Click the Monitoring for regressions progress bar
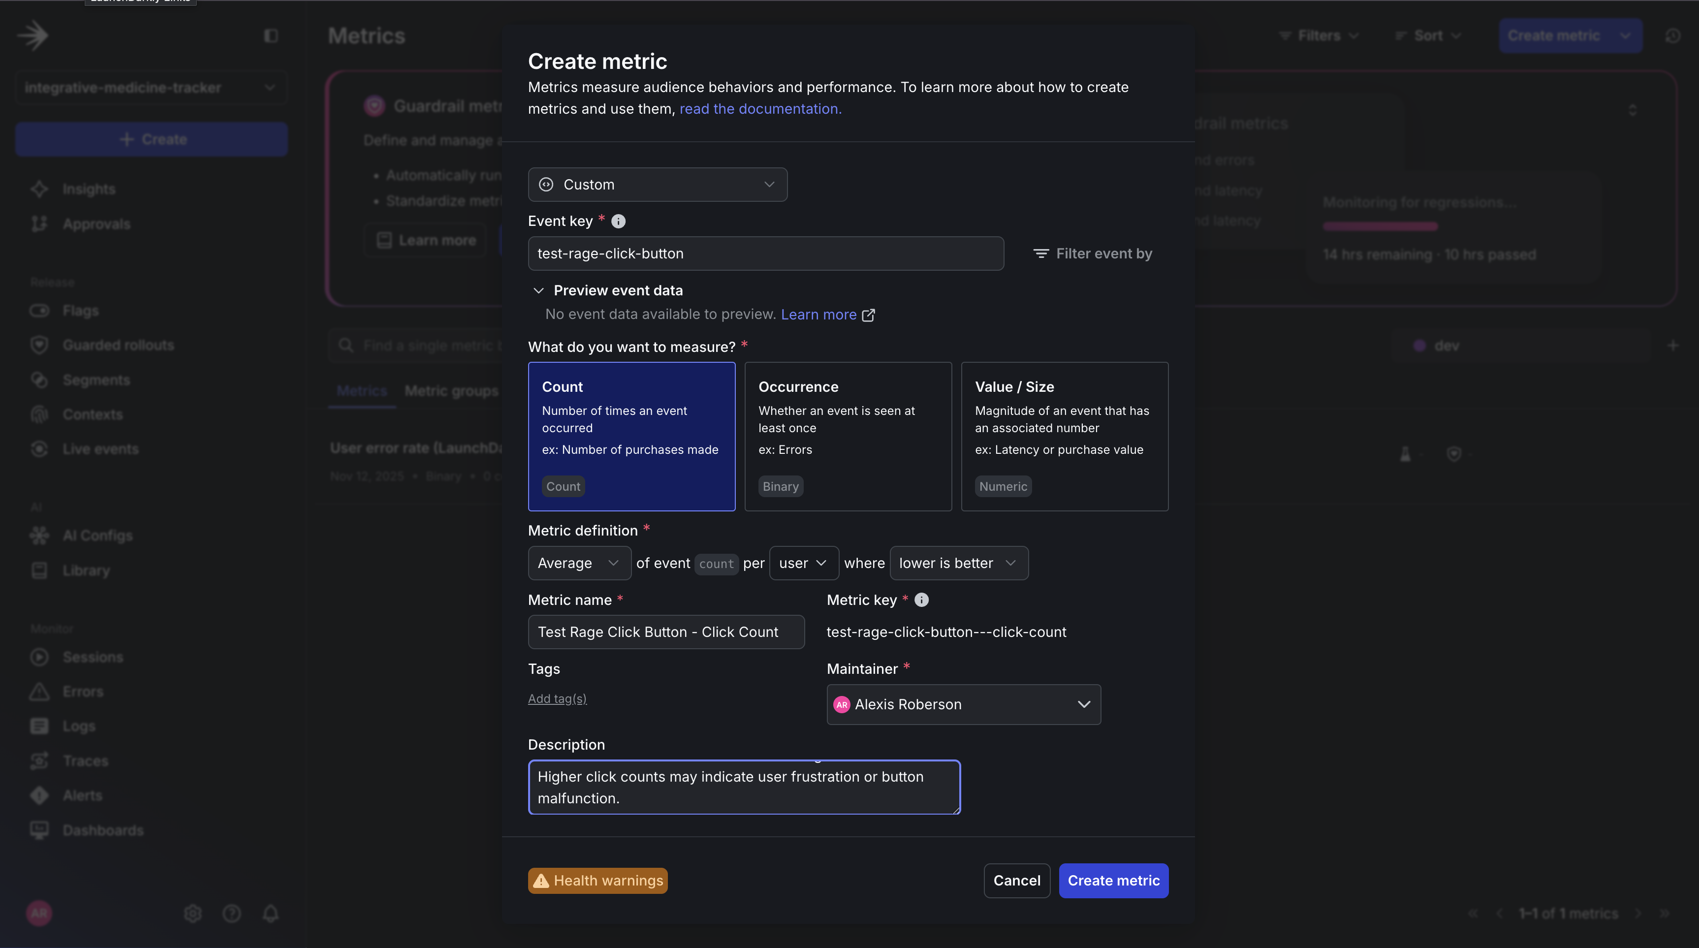 point(1380,226)
